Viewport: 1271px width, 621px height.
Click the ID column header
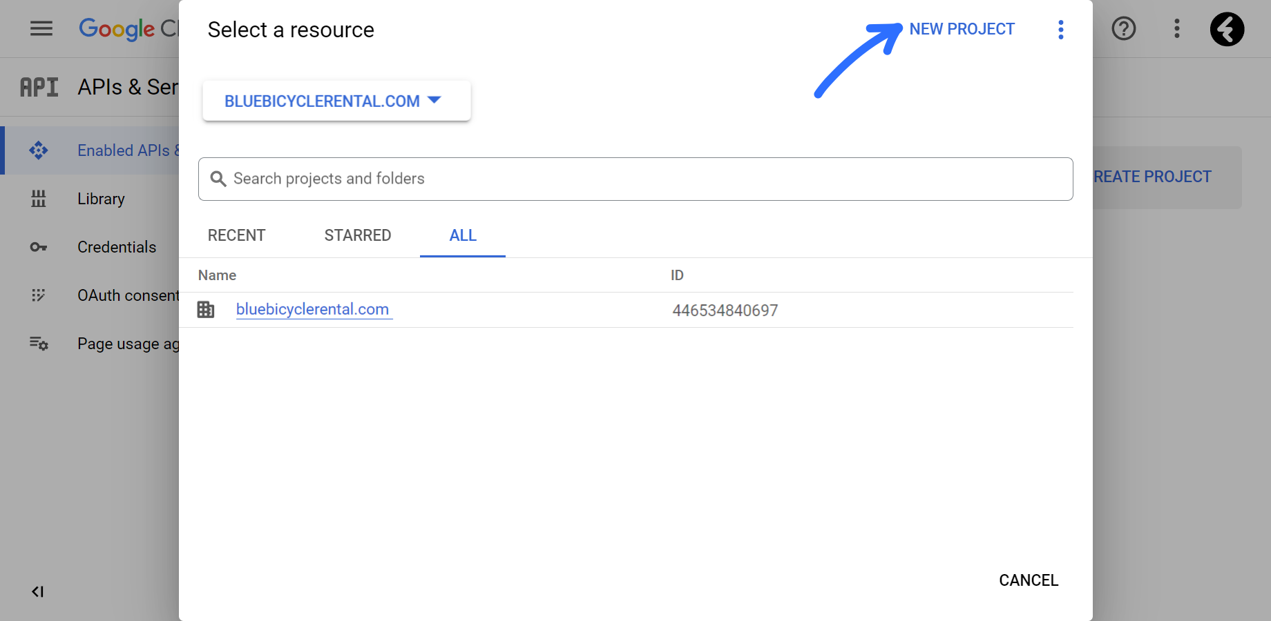pyautogui.click(x=677, y=275)
